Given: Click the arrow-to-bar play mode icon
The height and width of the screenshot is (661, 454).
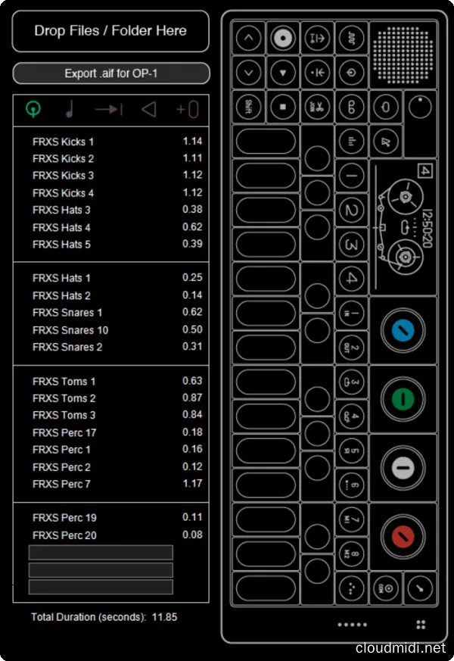Looking at the screenshot, I should coord(109,109).
